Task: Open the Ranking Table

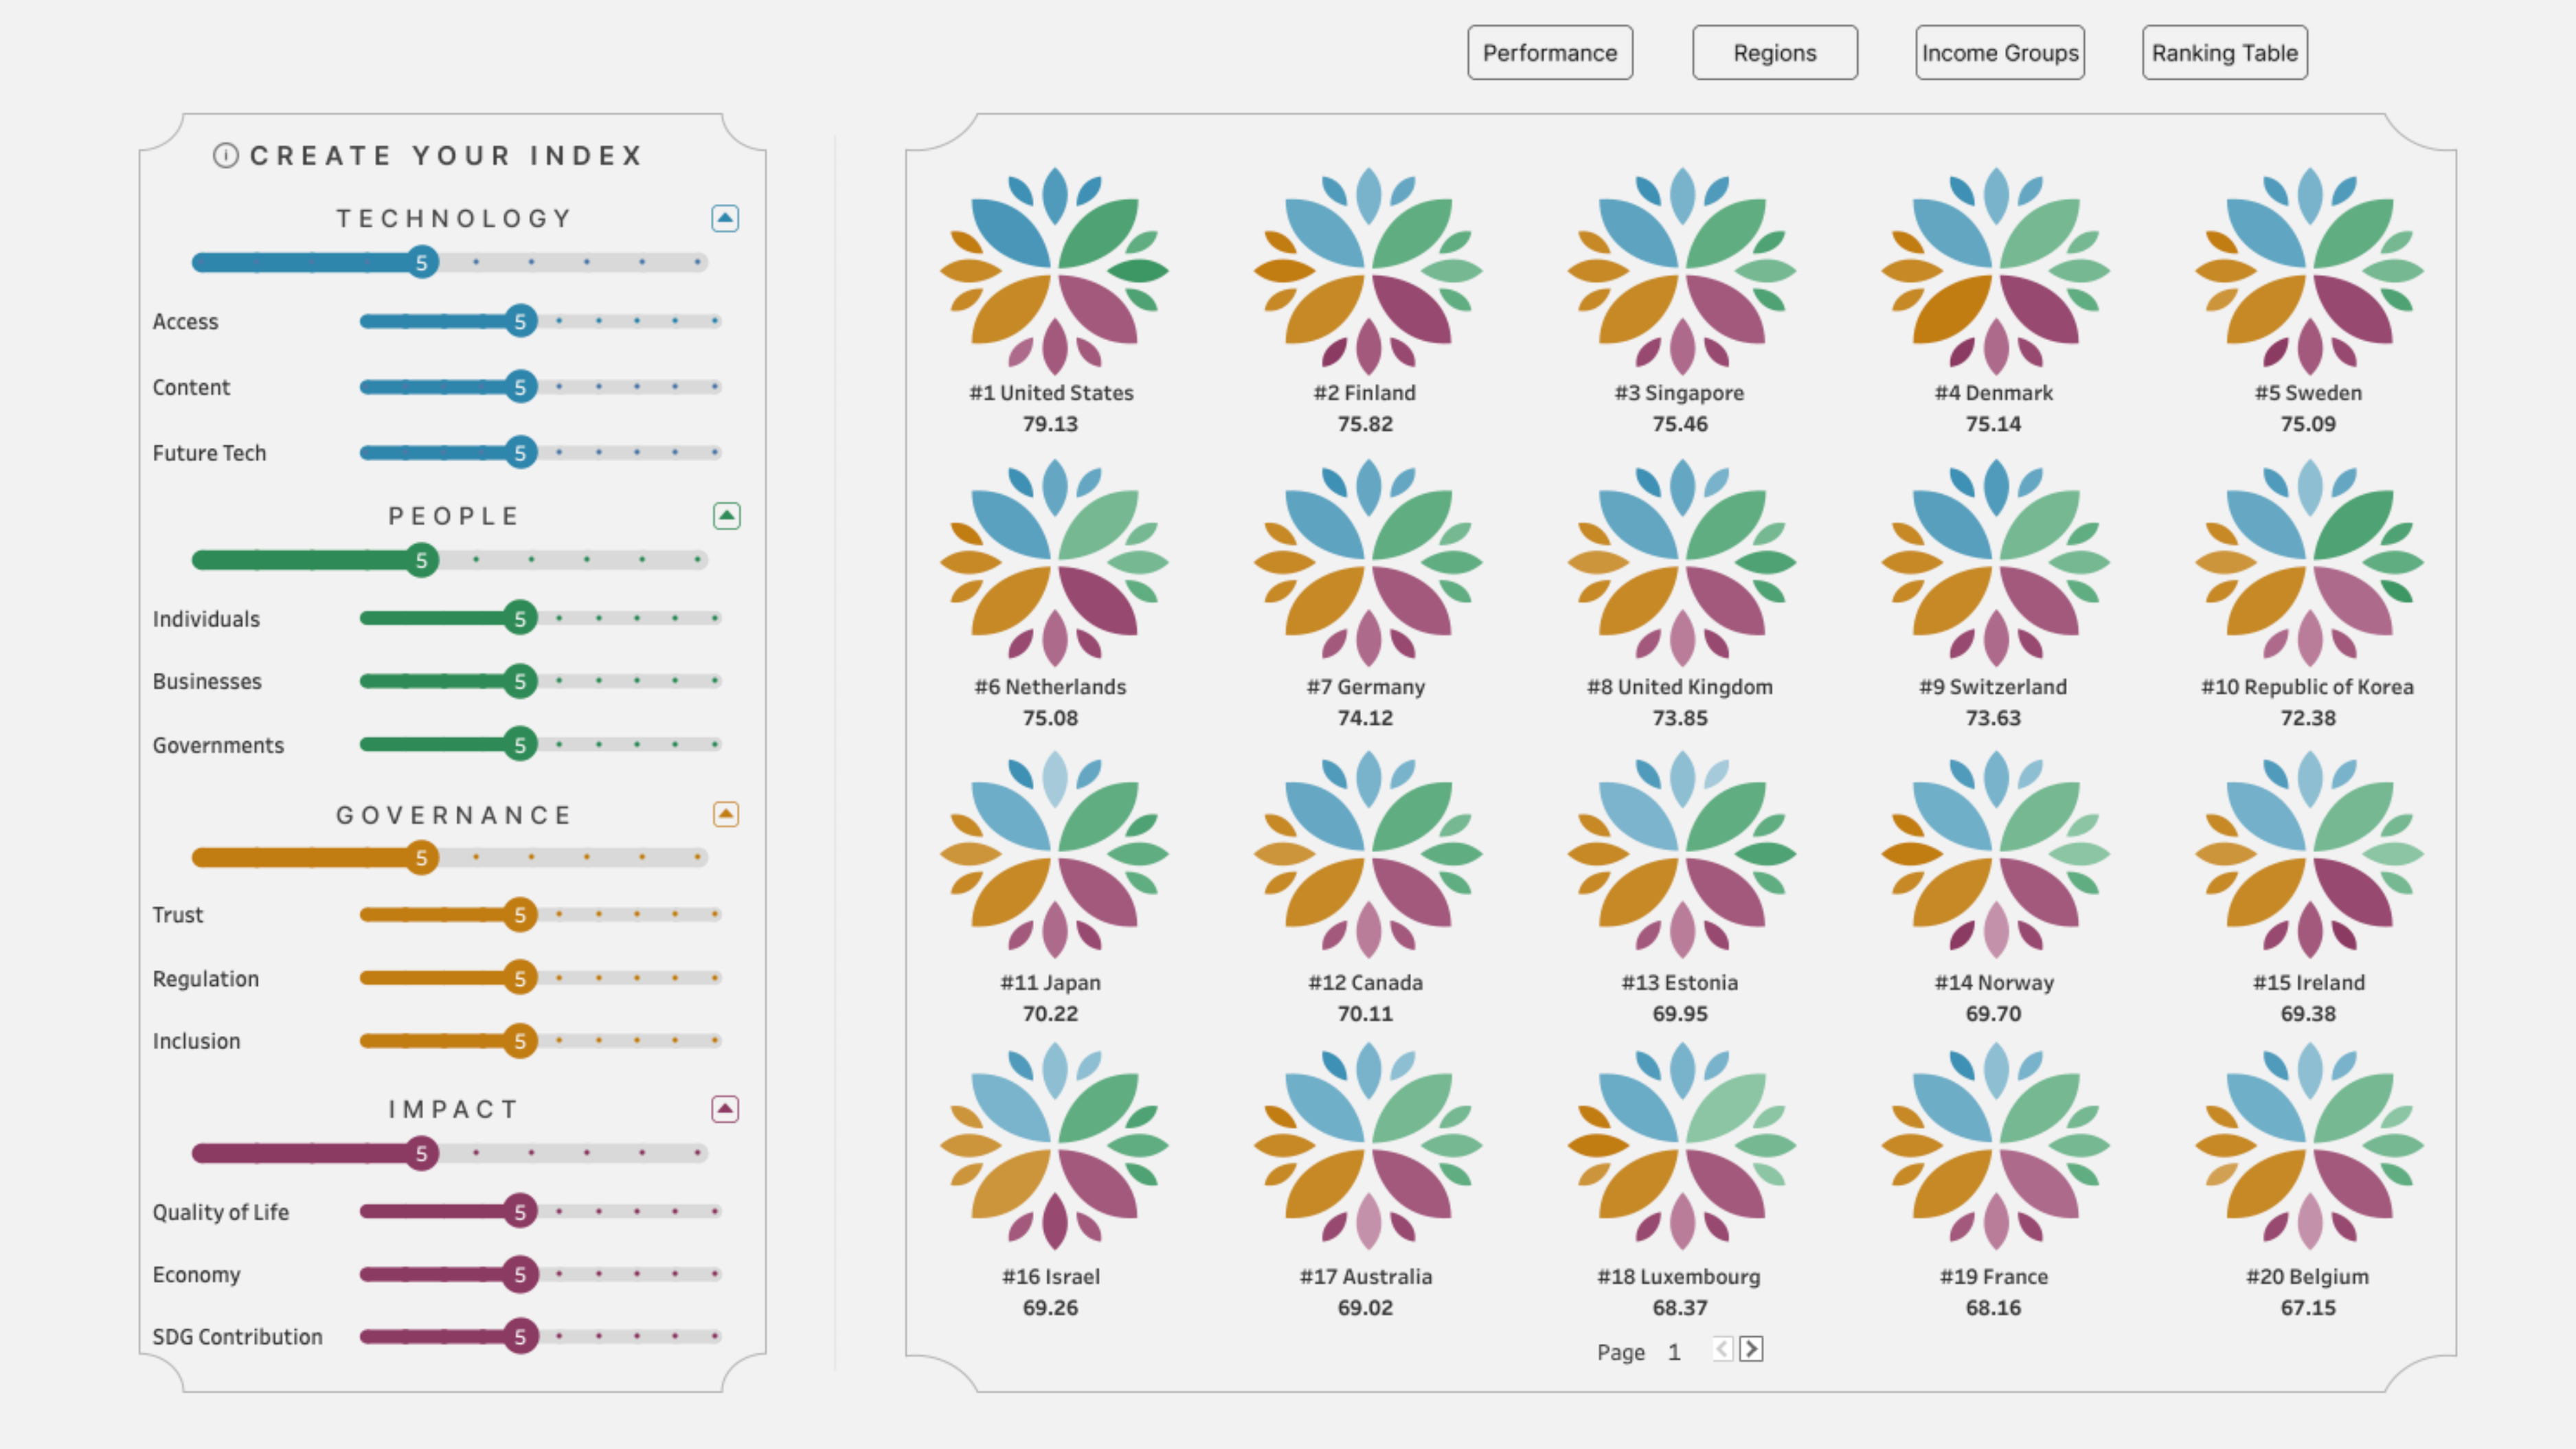Action: [x=2224, y=52]
